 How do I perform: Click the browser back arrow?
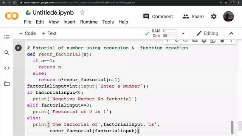4,3
